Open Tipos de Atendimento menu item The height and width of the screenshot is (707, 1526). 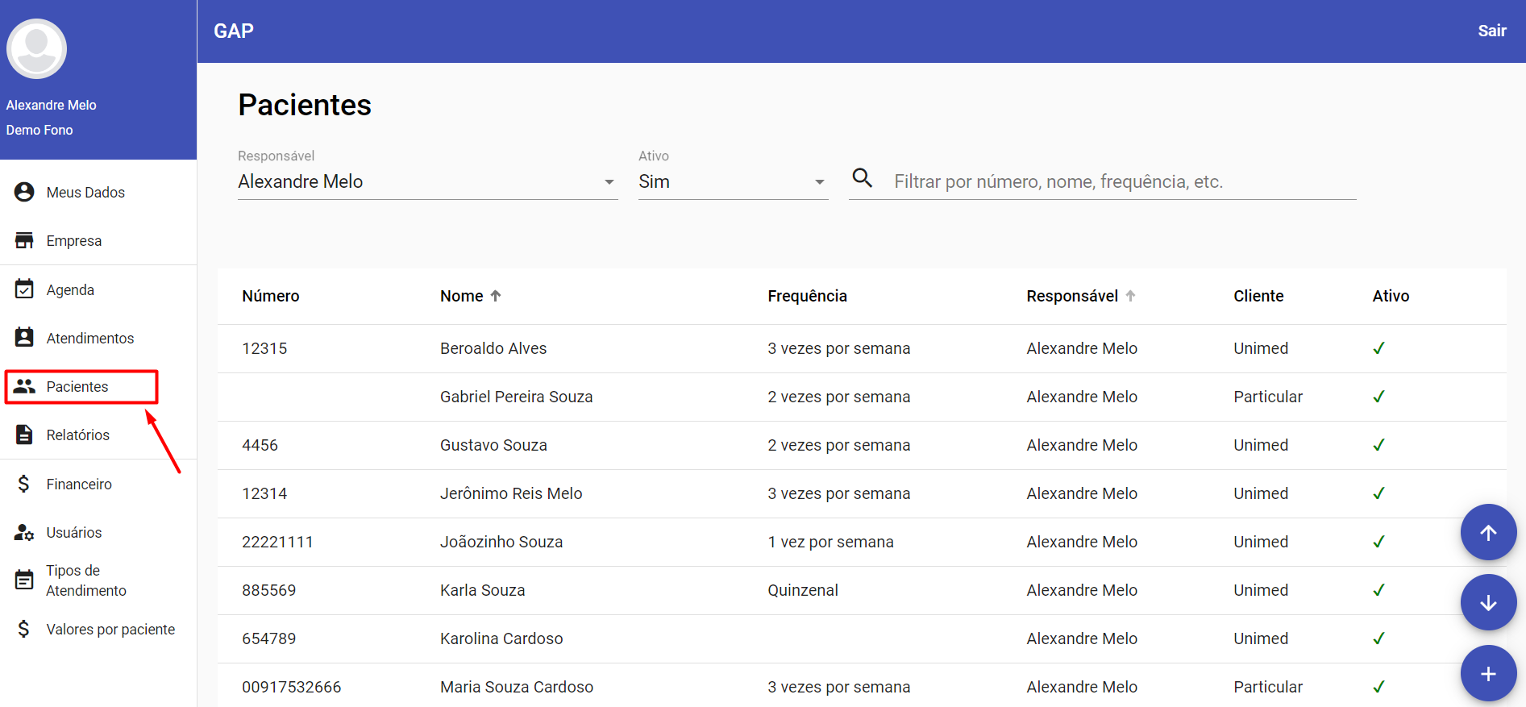[x=85, y=580]
